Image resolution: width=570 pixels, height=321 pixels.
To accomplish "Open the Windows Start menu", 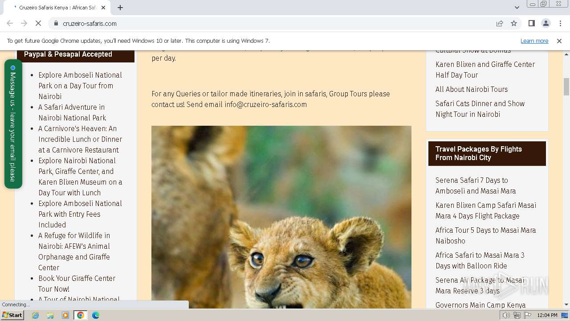I will [x=12, y=315].
